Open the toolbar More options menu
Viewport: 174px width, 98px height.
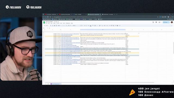[120, 26]
